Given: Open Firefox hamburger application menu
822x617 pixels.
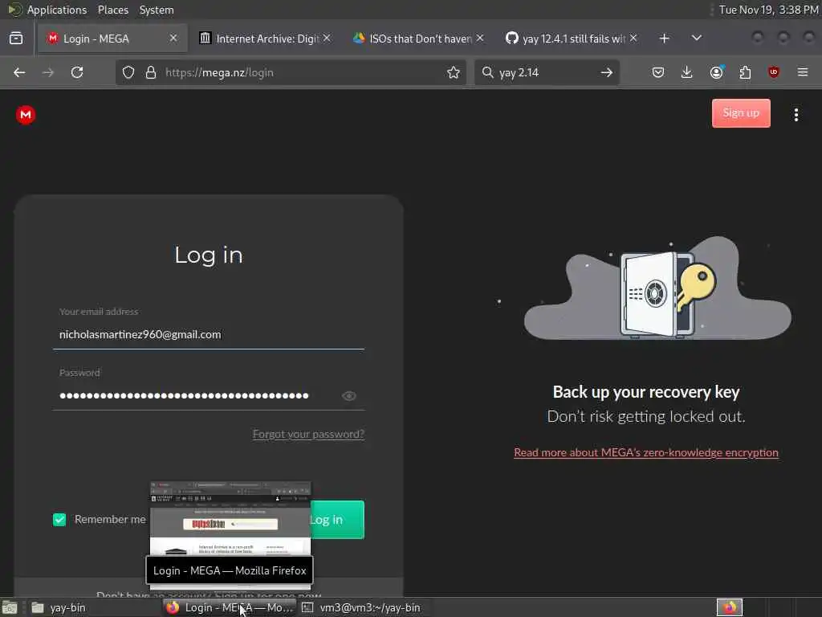Looking at the screenshot, I should point(803,72).
